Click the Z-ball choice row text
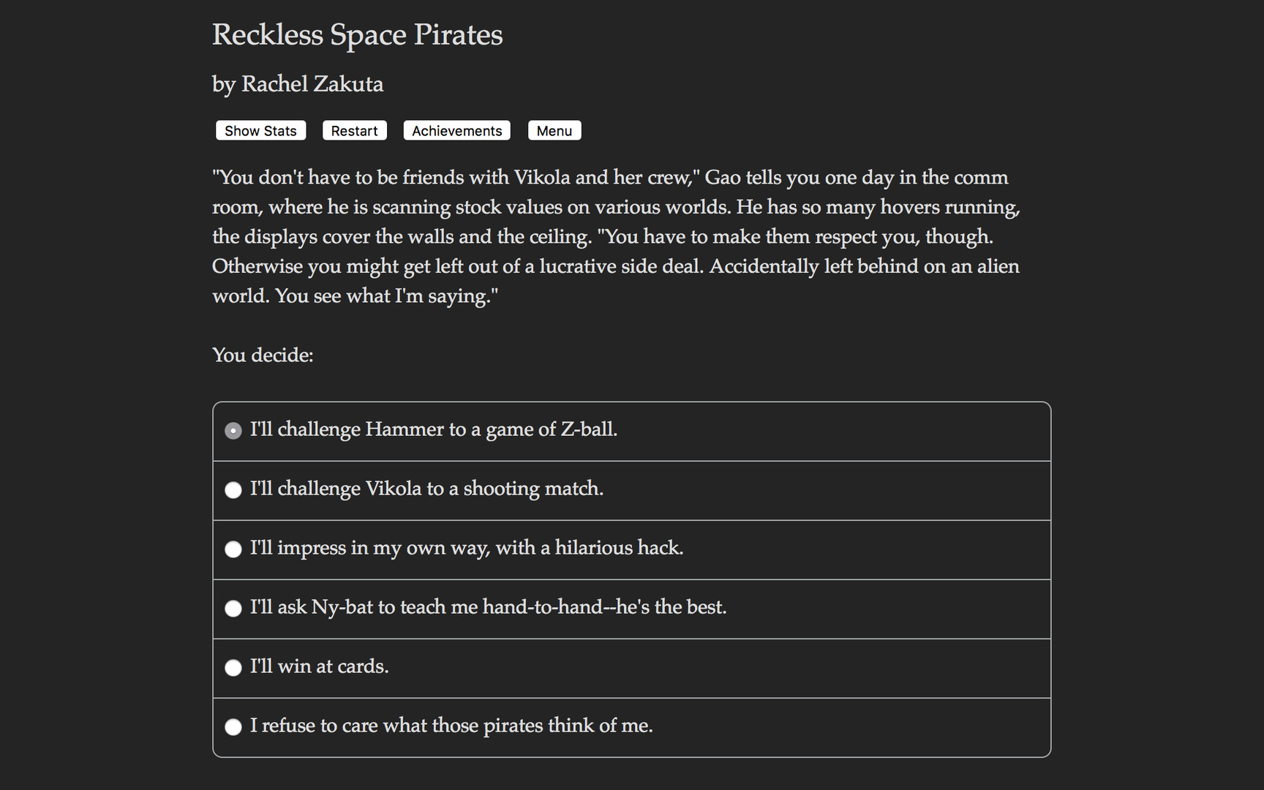 [x=434, y=430]
